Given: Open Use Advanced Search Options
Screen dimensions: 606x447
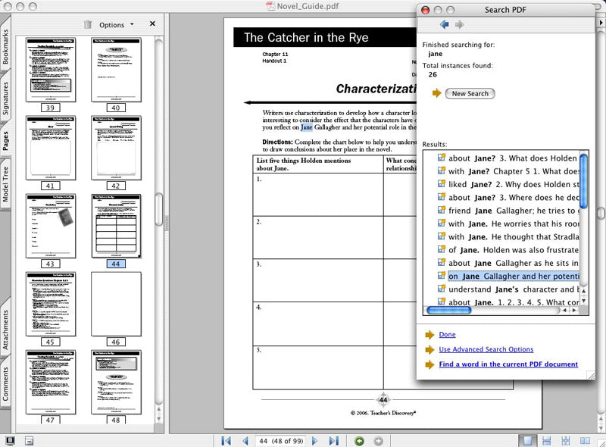Looking at the screenshot, I should point(486,349).
